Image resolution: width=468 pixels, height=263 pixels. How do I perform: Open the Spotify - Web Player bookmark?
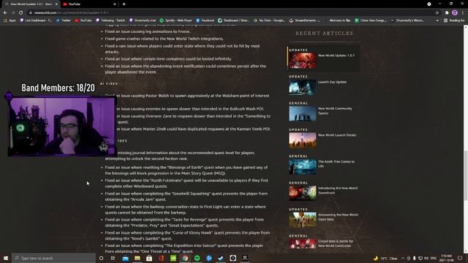175,20
